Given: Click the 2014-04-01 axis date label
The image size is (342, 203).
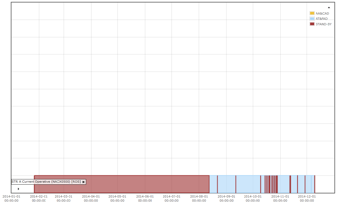Looking at the screenshot, I should click(x=91, y=198).
